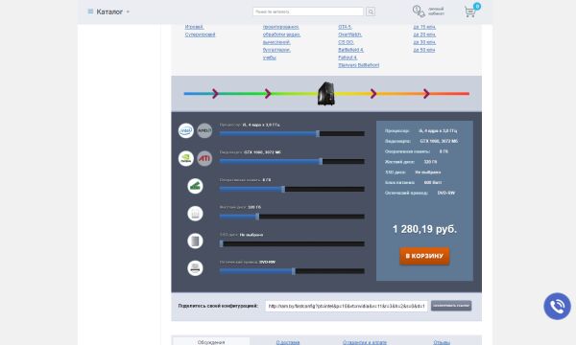Image resolution: width=576 pixels, height=345 pixels.
Task: Click the copy link button
Action: (x=451, y=306)
